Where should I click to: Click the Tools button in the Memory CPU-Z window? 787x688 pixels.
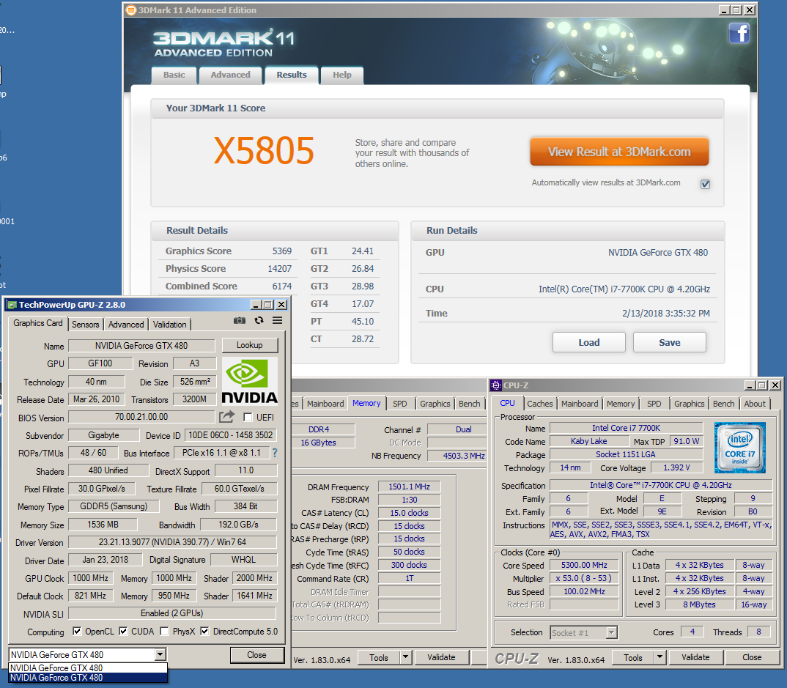pos(379,657)
